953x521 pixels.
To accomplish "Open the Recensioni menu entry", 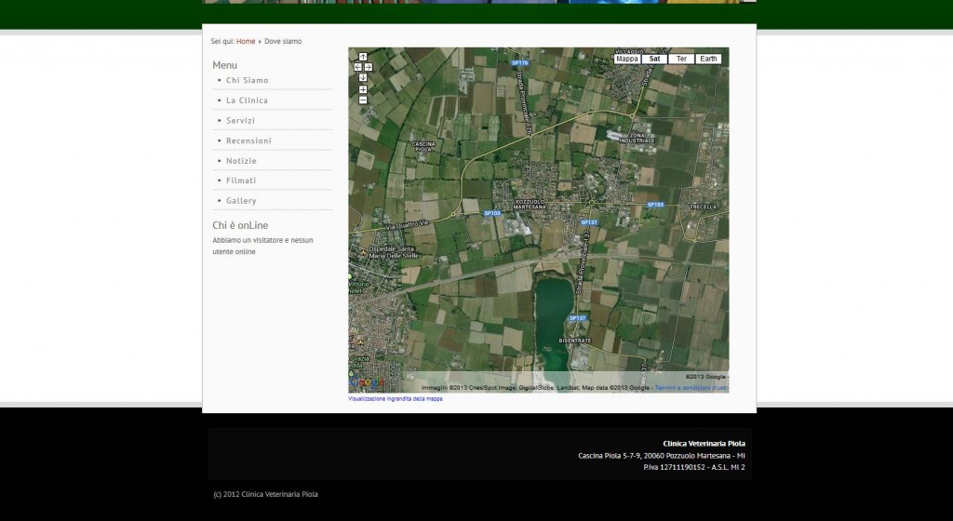I will (x=248, y=141).
